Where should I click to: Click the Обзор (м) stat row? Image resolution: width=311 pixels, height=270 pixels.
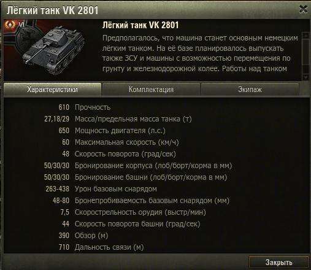pos(83,236)
